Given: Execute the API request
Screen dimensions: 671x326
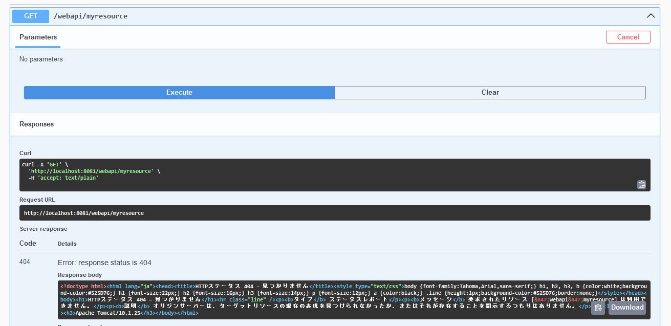Looking at the screenshot, I should [x=179, y=93].
